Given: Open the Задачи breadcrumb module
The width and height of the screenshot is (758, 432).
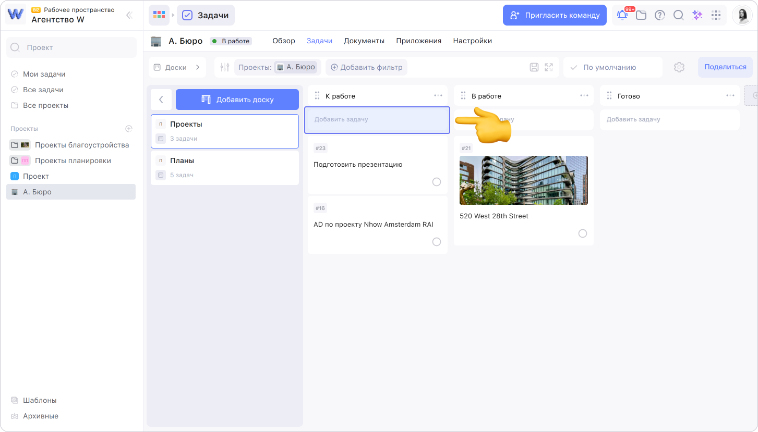Looking at the screenshot, I should (206, 15).
